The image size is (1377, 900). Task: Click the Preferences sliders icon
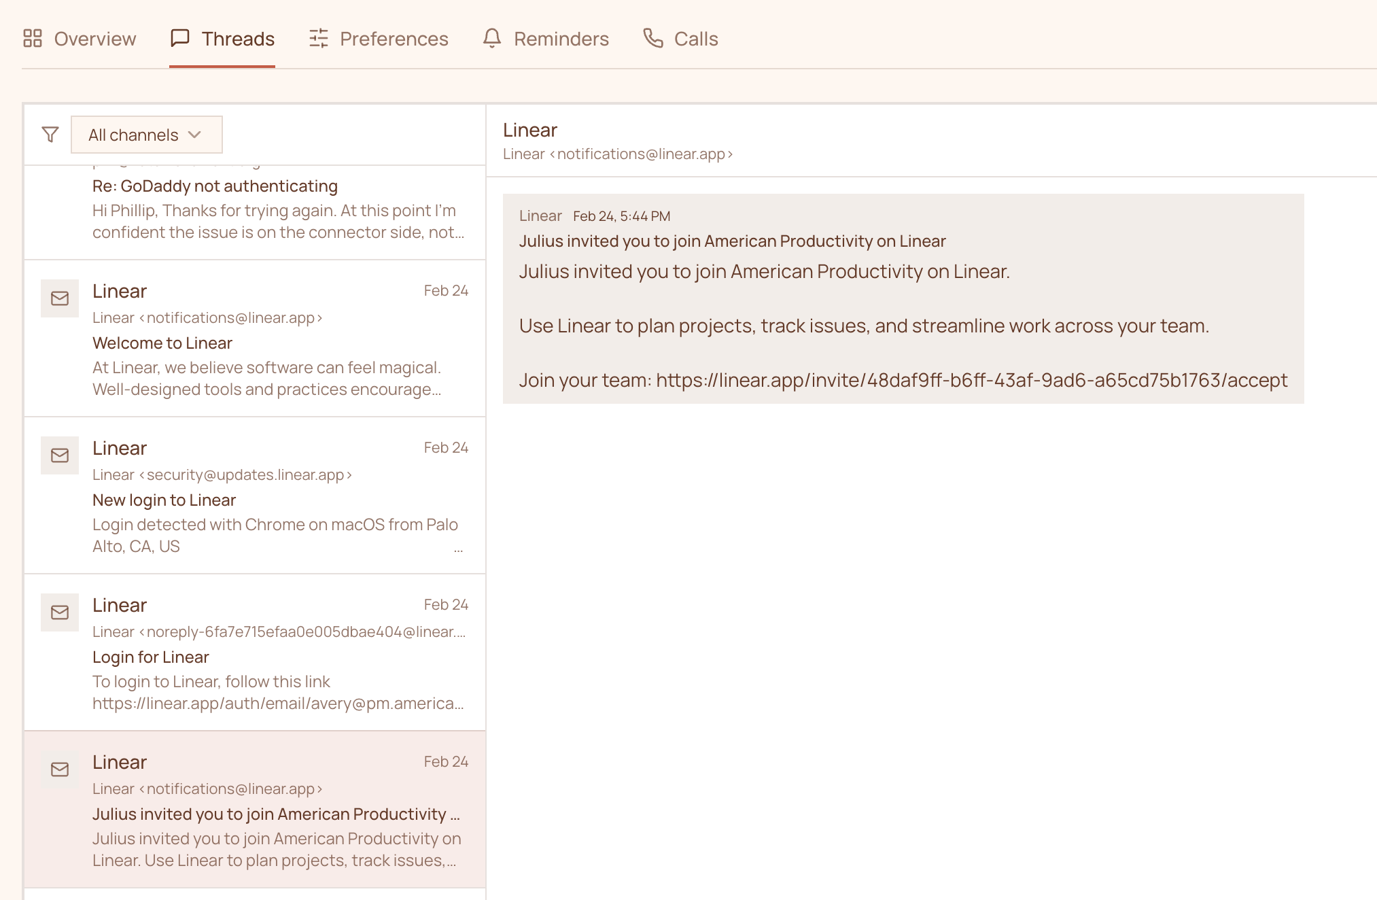[318, 39]
